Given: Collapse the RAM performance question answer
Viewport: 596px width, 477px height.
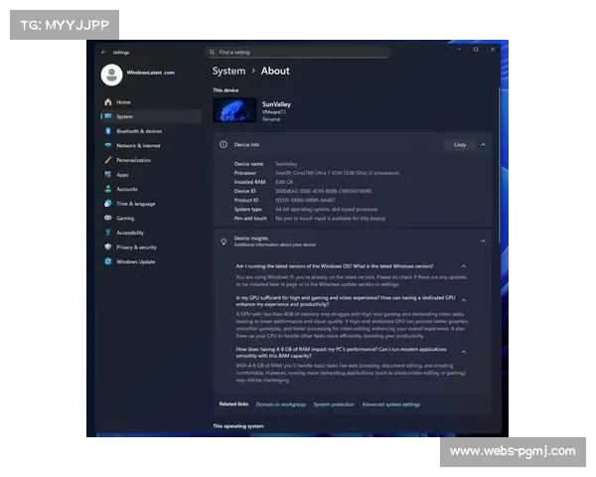Looking at the screenshot, I should coord(464,351).
